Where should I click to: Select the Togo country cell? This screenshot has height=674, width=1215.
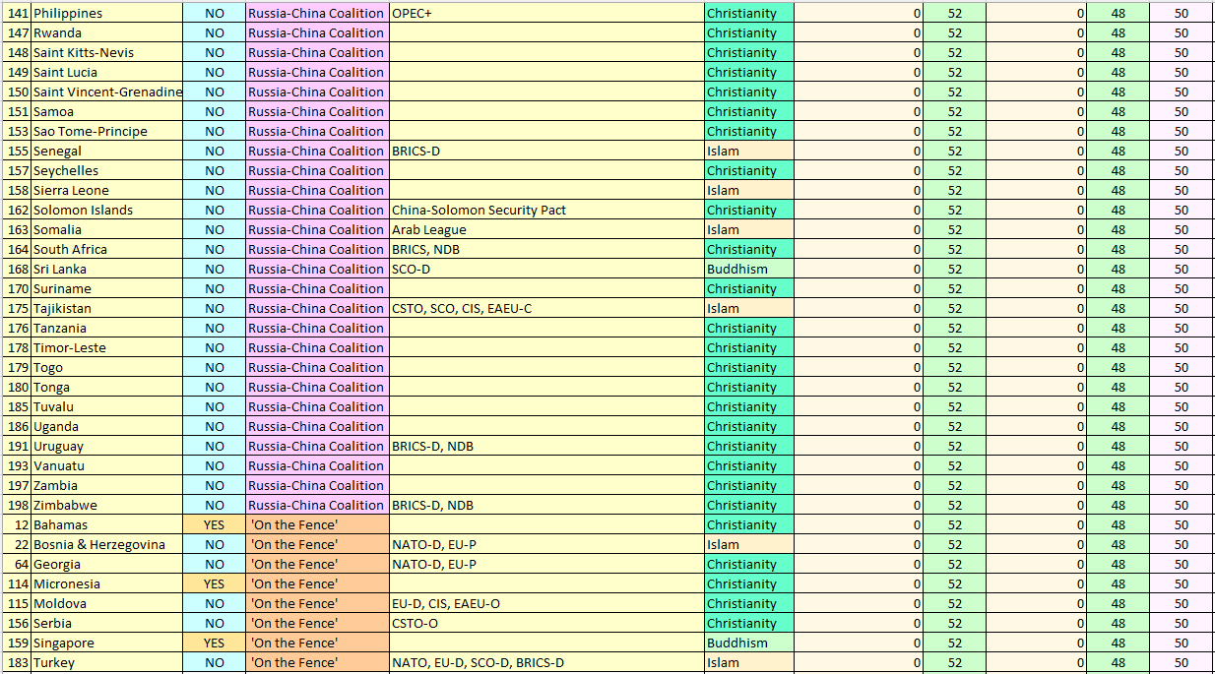point(107,368)
